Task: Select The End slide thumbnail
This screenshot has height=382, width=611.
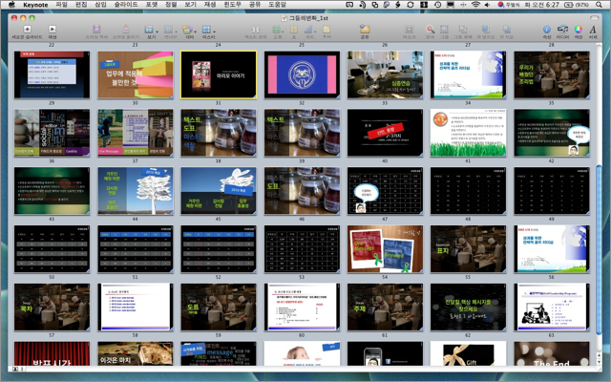Action: [x=552, y=353]
